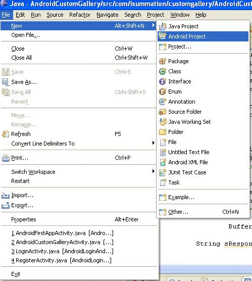Click the File icon in New submenu

click(x=163, y=142)
